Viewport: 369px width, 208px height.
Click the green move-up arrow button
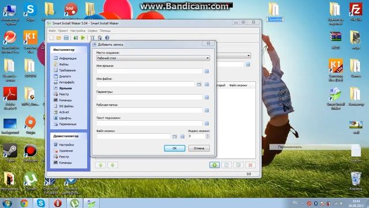pyautogui.click(x=101, y=165)
